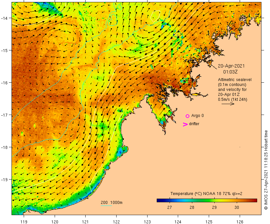
Task: Click the IMOS copyright timestamp text
Action: pyautogui.click(x=266, y=170)
